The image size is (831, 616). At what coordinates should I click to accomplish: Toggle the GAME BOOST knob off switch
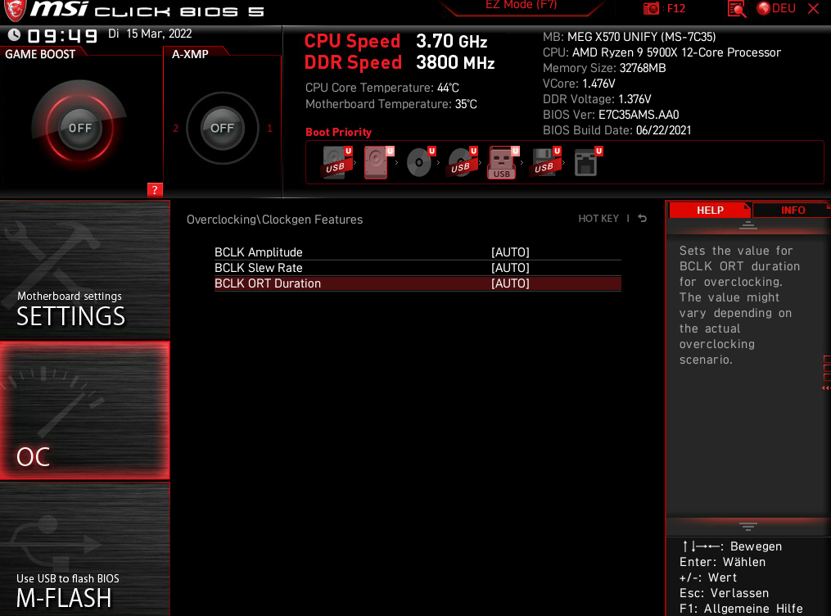pos(80,128)
